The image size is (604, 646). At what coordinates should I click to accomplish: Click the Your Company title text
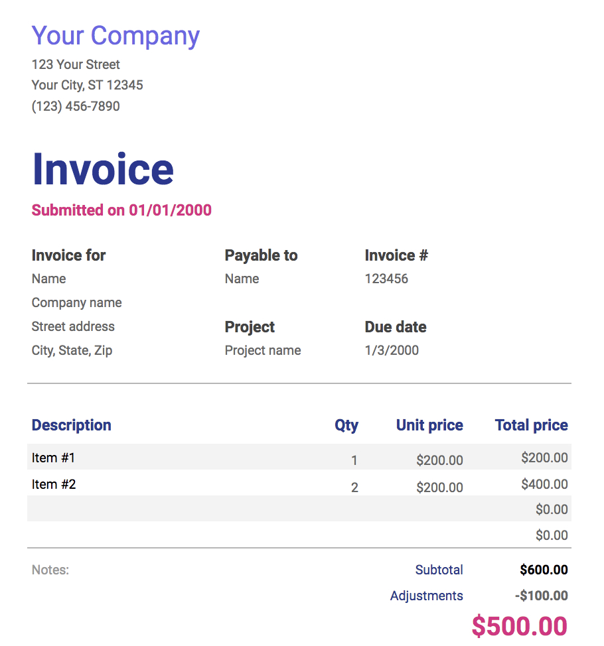tap(115, 36)
